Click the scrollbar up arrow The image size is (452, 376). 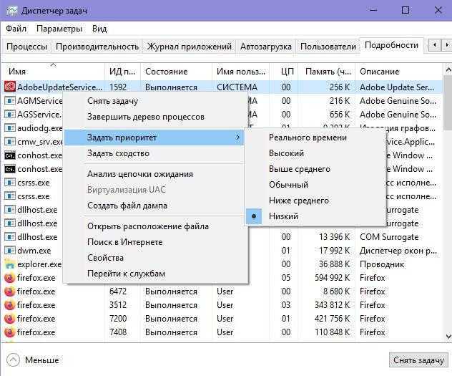[448, 70]
